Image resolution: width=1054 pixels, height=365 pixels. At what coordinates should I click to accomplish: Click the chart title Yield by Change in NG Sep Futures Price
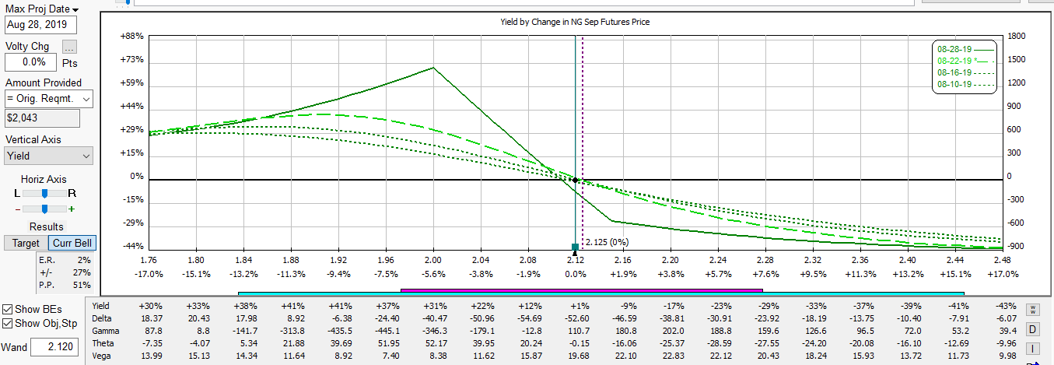[x=575, y=22]
